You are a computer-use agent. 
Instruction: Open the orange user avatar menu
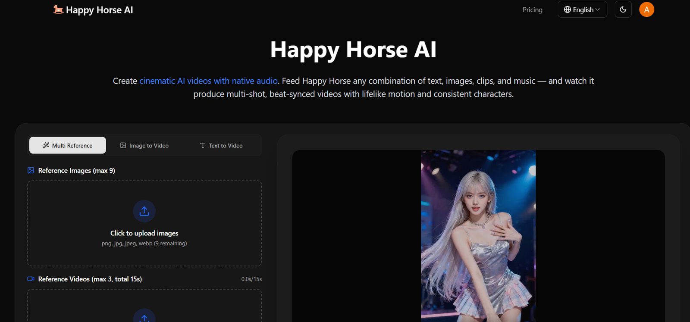(x=646, y=9)
